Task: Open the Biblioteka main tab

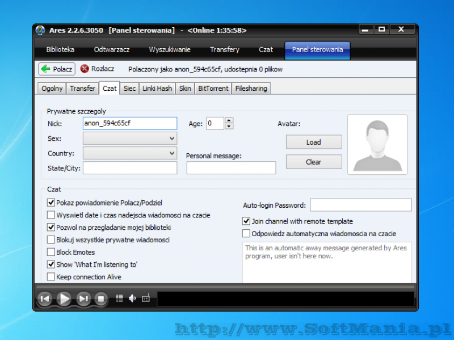Action: [60, 49]
